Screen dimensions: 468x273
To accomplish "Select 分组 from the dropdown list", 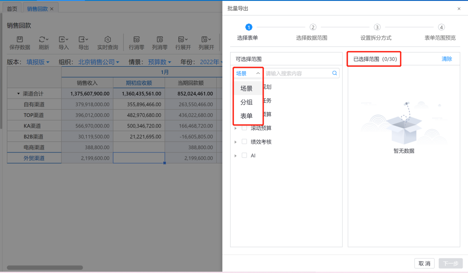I will (246, 102).
